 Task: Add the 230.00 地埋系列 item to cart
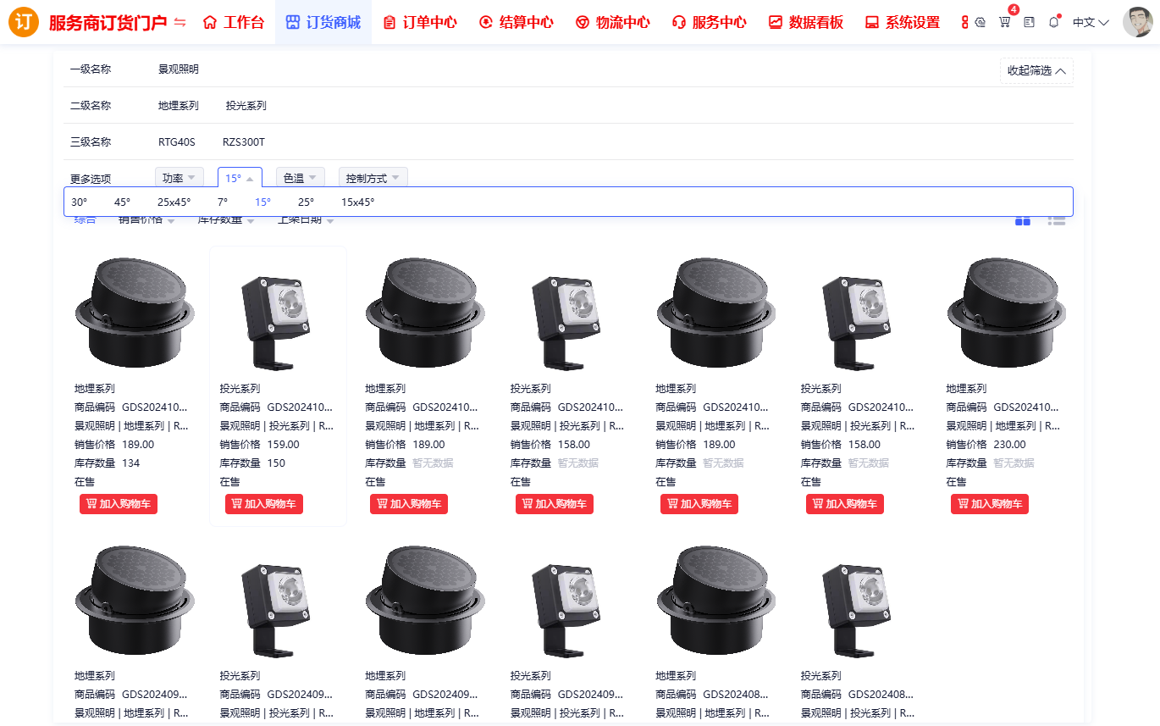(x=990, y=504)
